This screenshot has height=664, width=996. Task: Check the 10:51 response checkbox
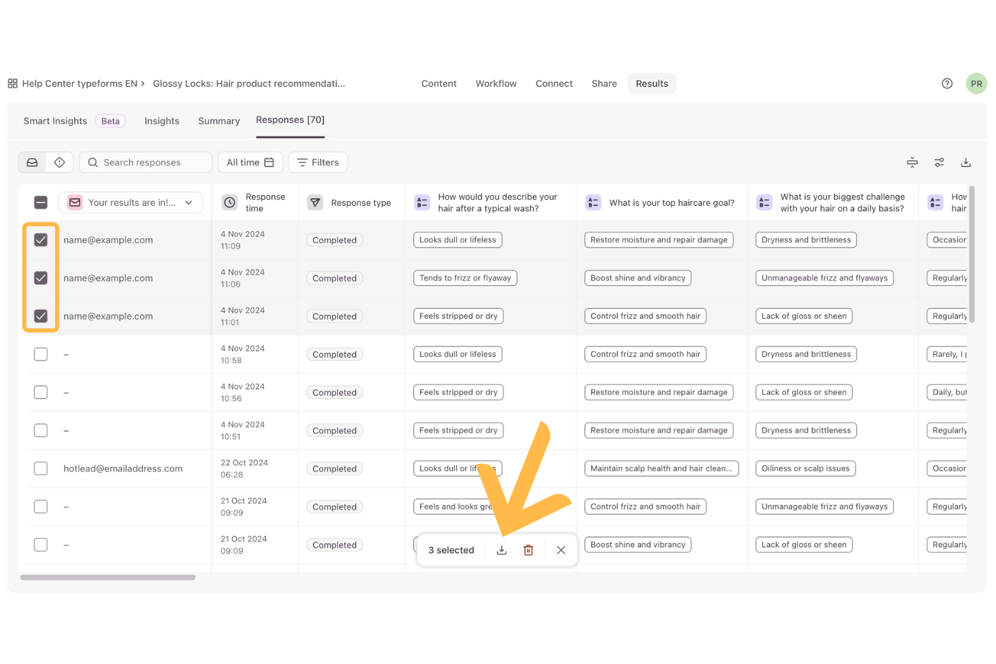coord(41,431)
